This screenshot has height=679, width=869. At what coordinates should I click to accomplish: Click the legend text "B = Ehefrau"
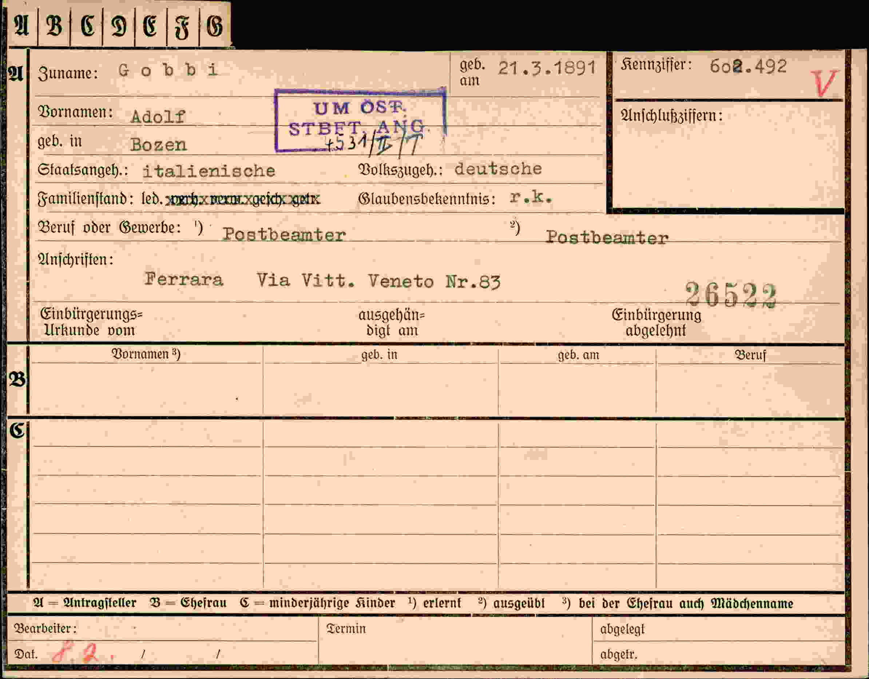[188, 603]
